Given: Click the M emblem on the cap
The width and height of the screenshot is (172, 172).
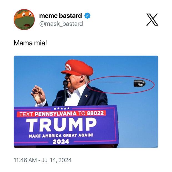Looking at the screenshot, I should point(68,67).
